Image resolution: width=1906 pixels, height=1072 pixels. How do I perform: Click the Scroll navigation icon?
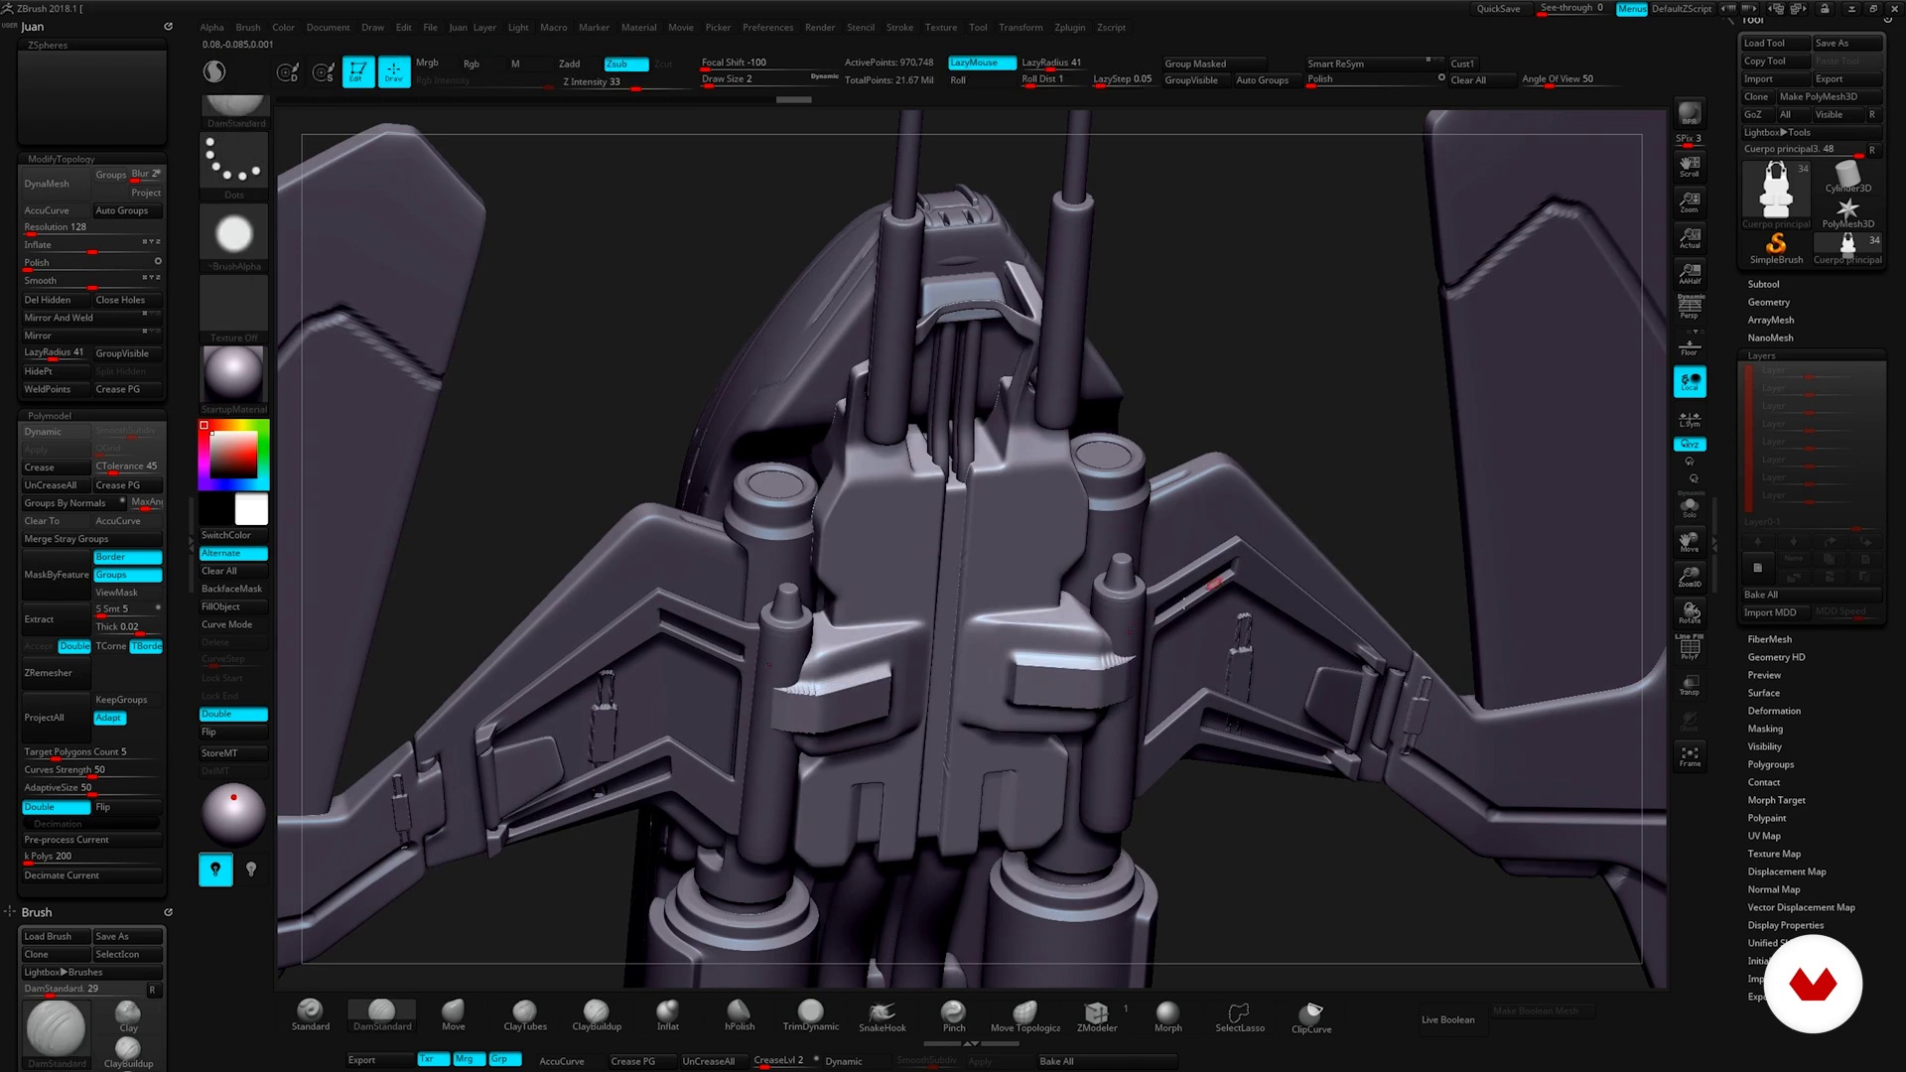coord(1690,166)
